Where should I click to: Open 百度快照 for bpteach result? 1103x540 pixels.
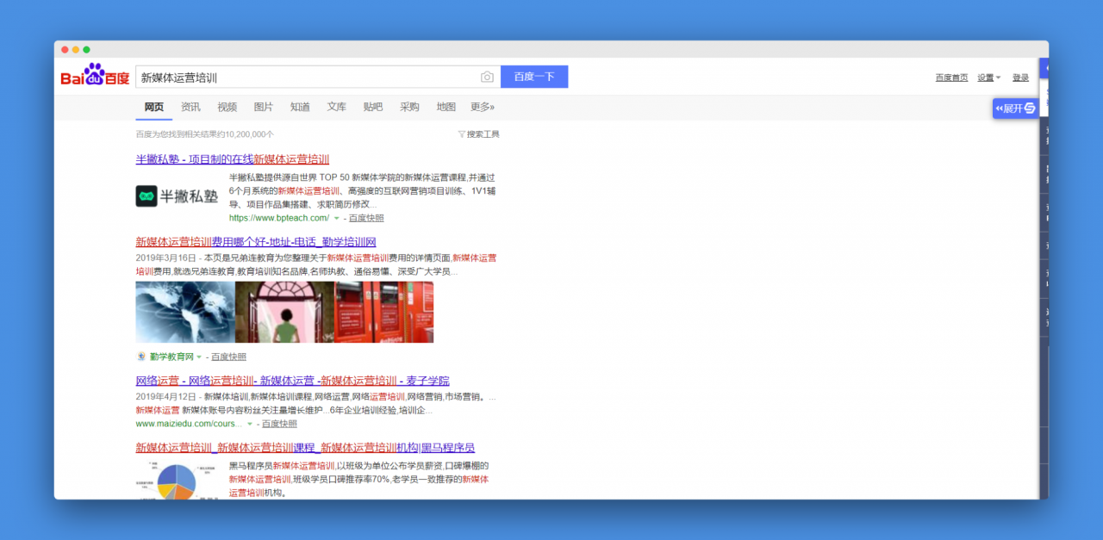coord(366,218)
